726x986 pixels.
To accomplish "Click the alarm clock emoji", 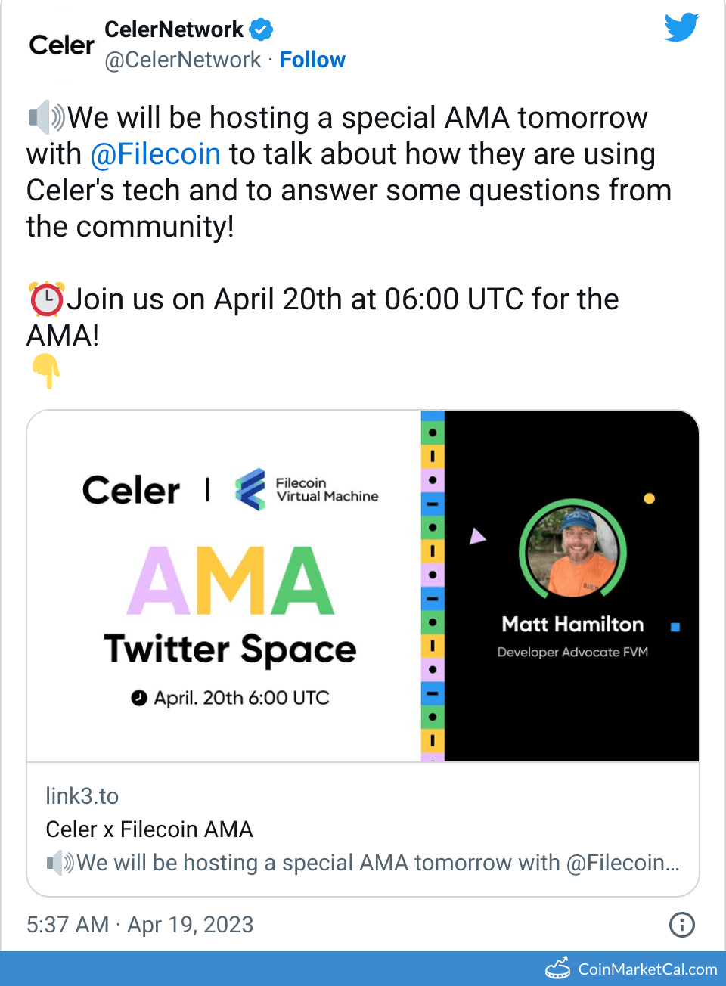I will click(x=46, y=299).
